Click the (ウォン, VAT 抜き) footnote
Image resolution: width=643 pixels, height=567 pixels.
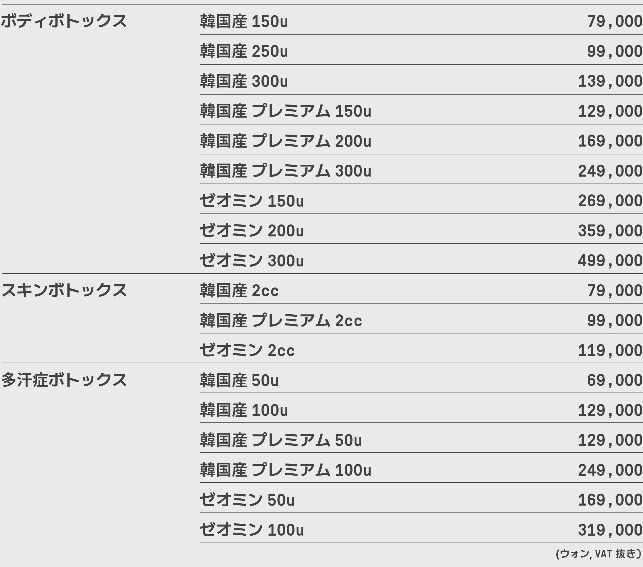click(x=598, y=554)
